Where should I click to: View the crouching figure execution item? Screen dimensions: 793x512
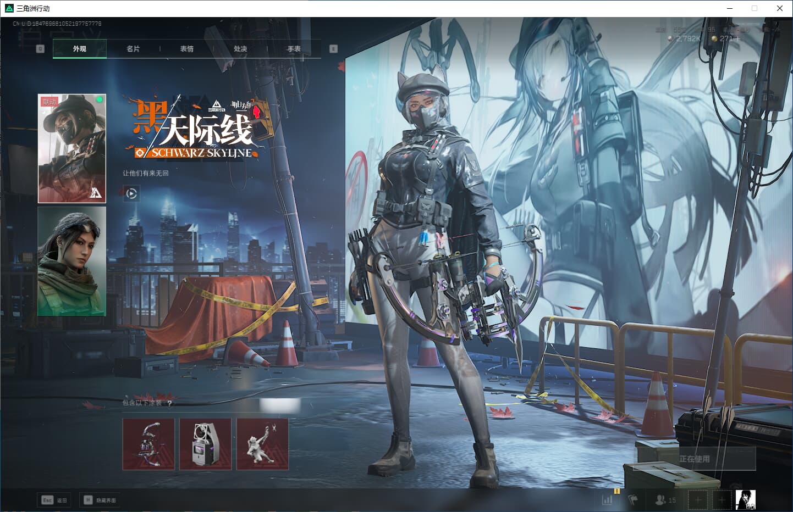[262, 444]
